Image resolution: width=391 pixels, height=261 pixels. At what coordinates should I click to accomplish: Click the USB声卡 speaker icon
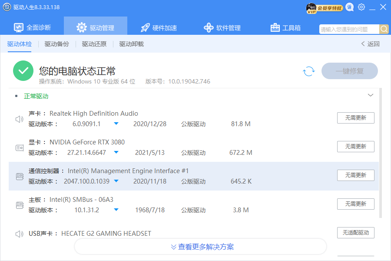20,234
